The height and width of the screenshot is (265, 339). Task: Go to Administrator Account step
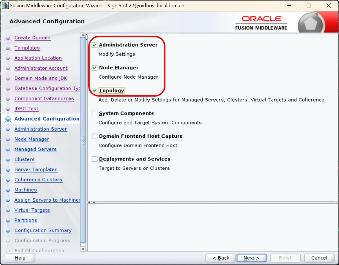point(41,68)
